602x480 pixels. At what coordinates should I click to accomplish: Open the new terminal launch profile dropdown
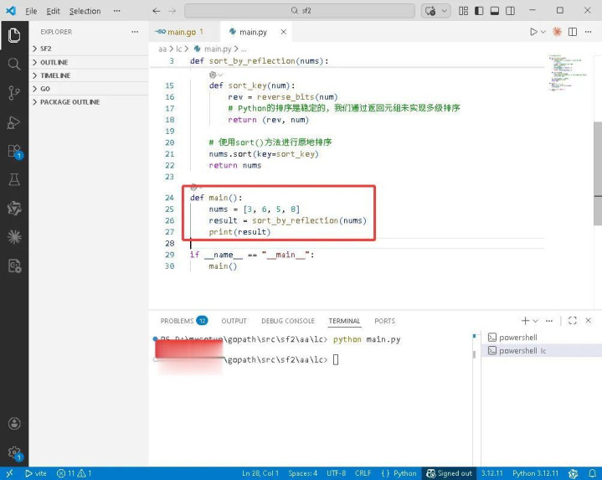tap(537, 321)
